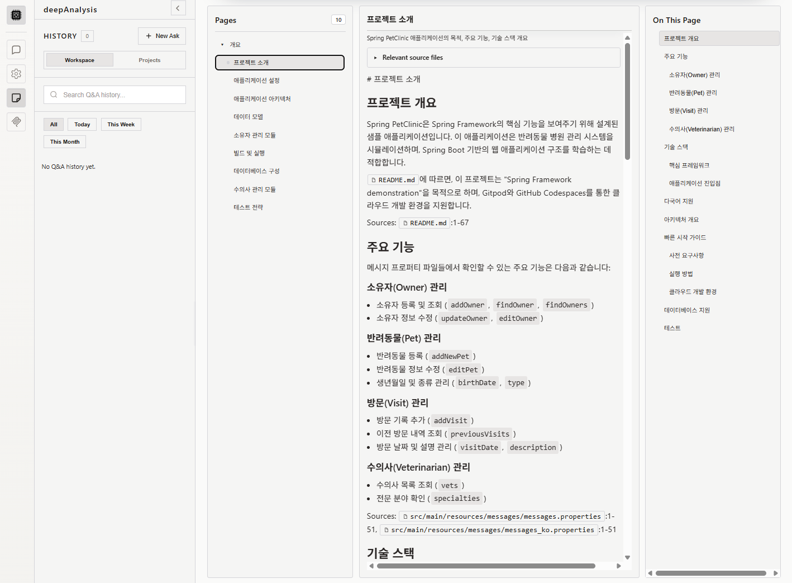The width and height of the screenshot is (792, 583).
Task: Filter history by This Week
Action: coord(121,124)
